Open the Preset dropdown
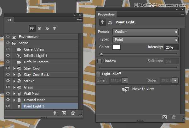The height and width of the screenshot is (128, 189). click(x=146, y=32)
